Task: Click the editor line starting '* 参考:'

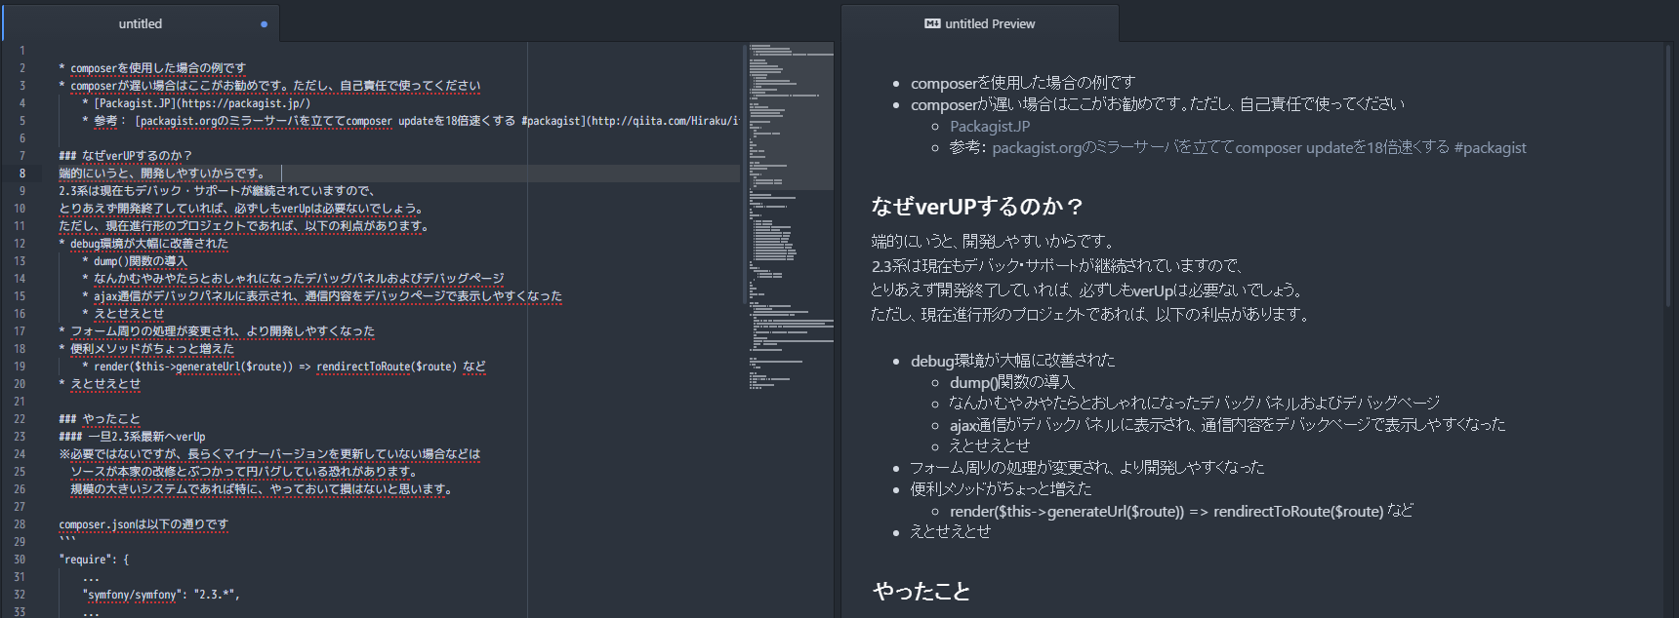Action: click(x=410, y=121)
